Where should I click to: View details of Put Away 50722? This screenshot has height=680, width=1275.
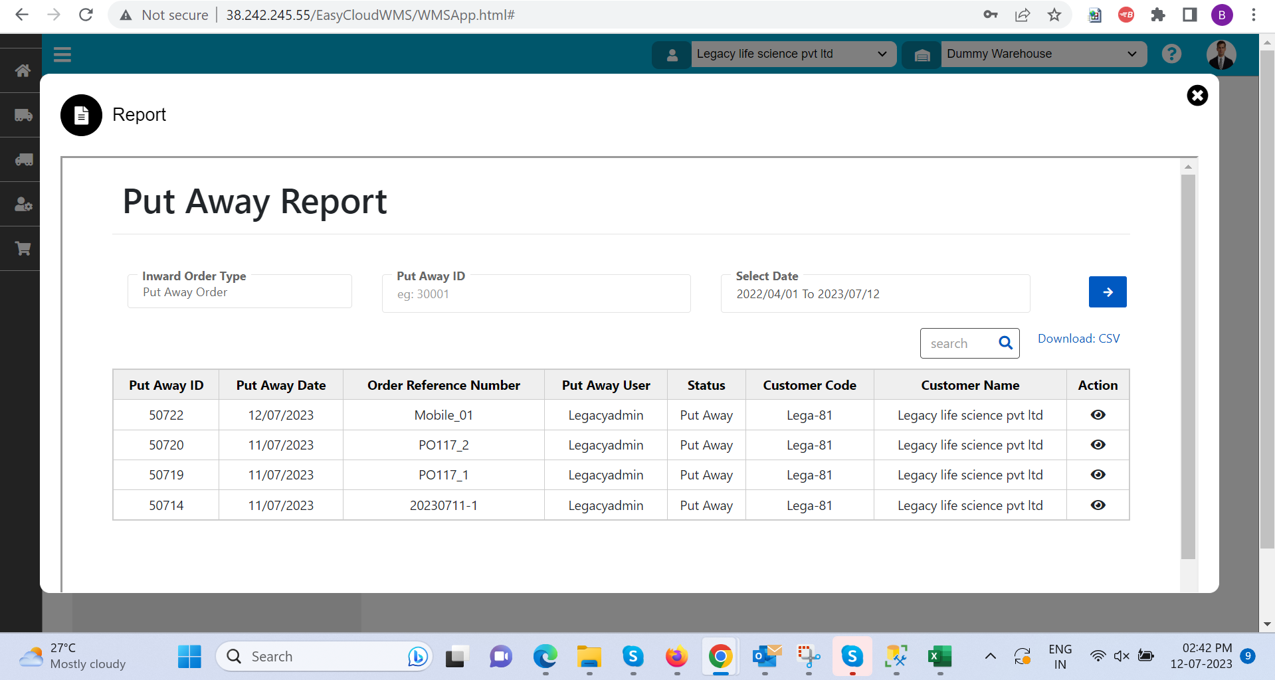(x=1098, y=415)
